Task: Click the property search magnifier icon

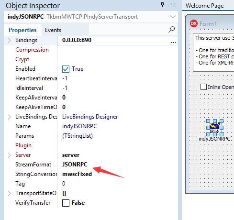Action: (x=171, y=30)
